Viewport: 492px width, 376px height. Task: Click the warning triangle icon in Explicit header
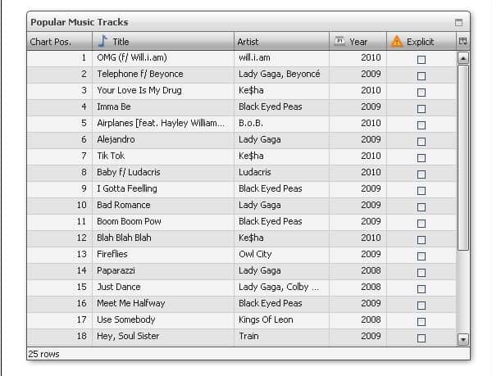(397, 41)
